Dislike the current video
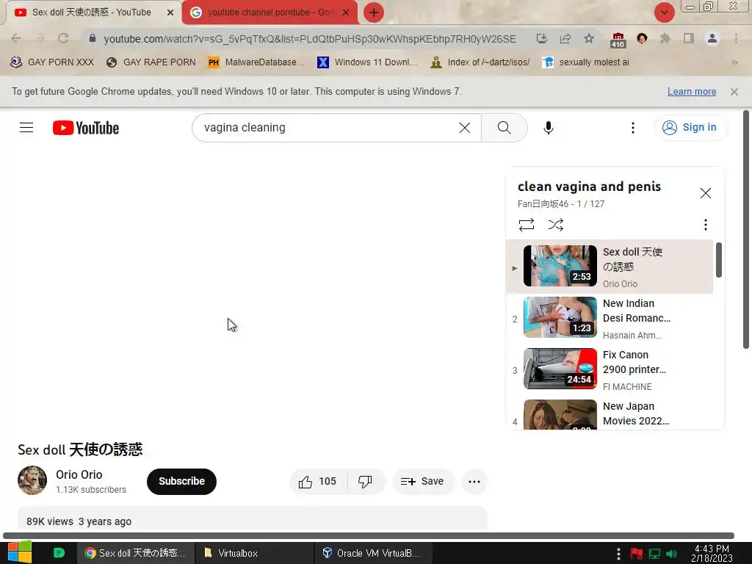The height and width of the screenshot is (564, 752). point(366,482)
